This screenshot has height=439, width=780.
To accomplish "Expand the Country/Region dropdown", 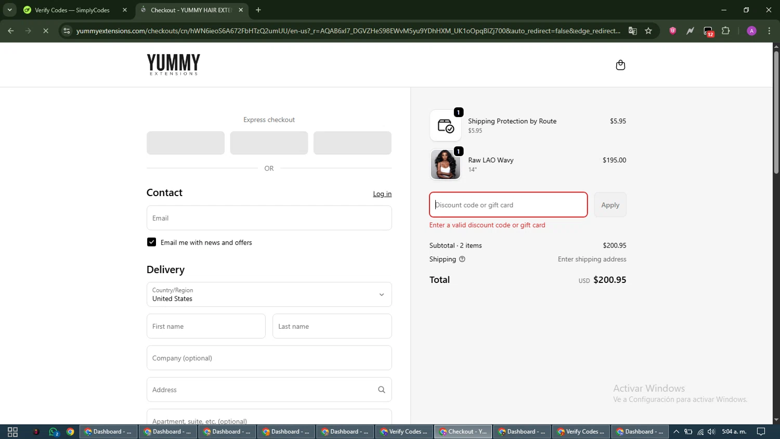I will (x=269, y=294).
